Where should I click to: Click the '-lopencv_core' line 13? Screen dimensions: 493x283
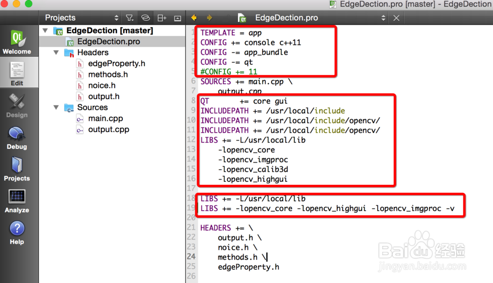click(x=246, y=150)
